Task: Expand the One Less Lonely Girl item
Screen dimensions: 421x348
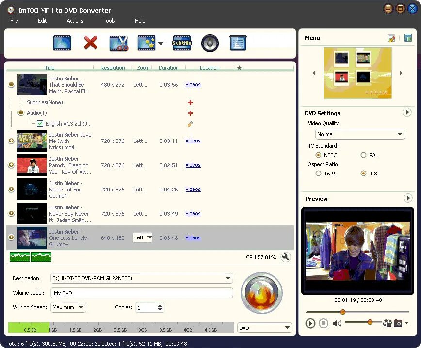Action: [11, 237]
